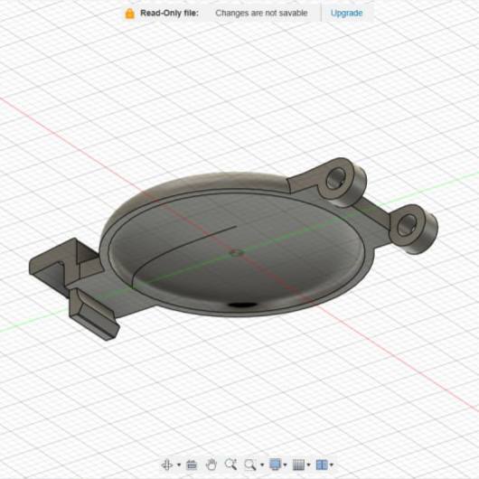The height and width of the screenshot is (479, 479).
Task: Activate the Look At tool
Action: 192,465
